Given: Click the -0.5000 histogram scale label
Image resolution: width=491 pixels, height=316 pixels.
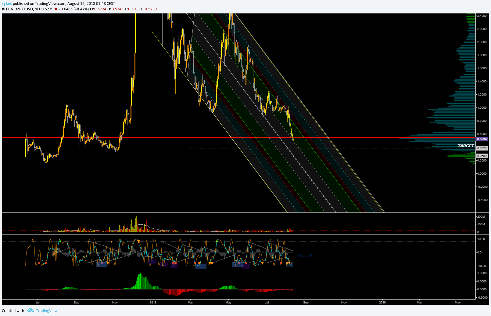Looking at the screenshot, I should click(482, 298).
